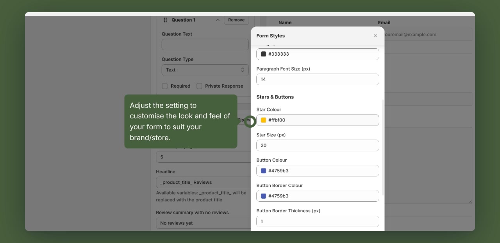Click the green circle annotation marker
Viewport: 500px width, 243px height.
[250, 121]
